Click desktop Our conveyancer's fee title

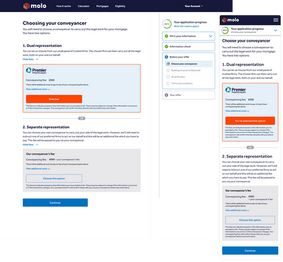click(40, 154)
